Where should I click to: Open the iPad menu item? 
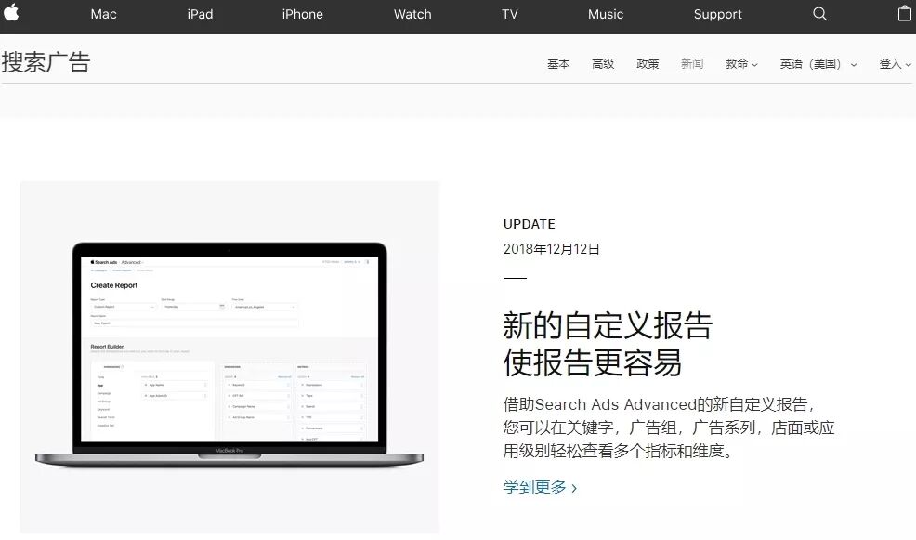200,14
